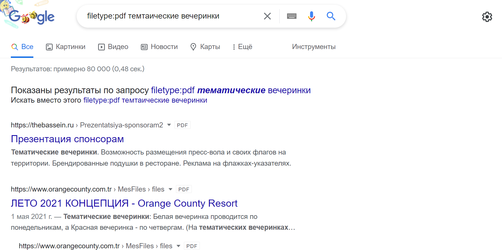The image size is (502, 250).
Task: Expand options arrow for first orangecounty result
Action: tap(170, 189)
